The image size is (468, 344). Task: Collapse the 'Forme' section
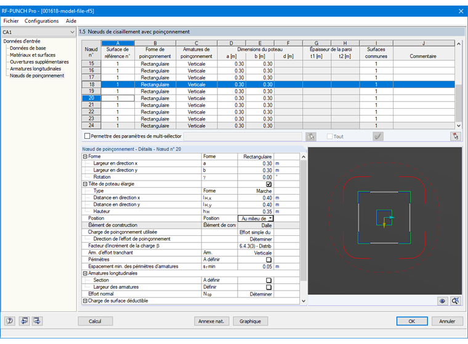click(85, 157)
